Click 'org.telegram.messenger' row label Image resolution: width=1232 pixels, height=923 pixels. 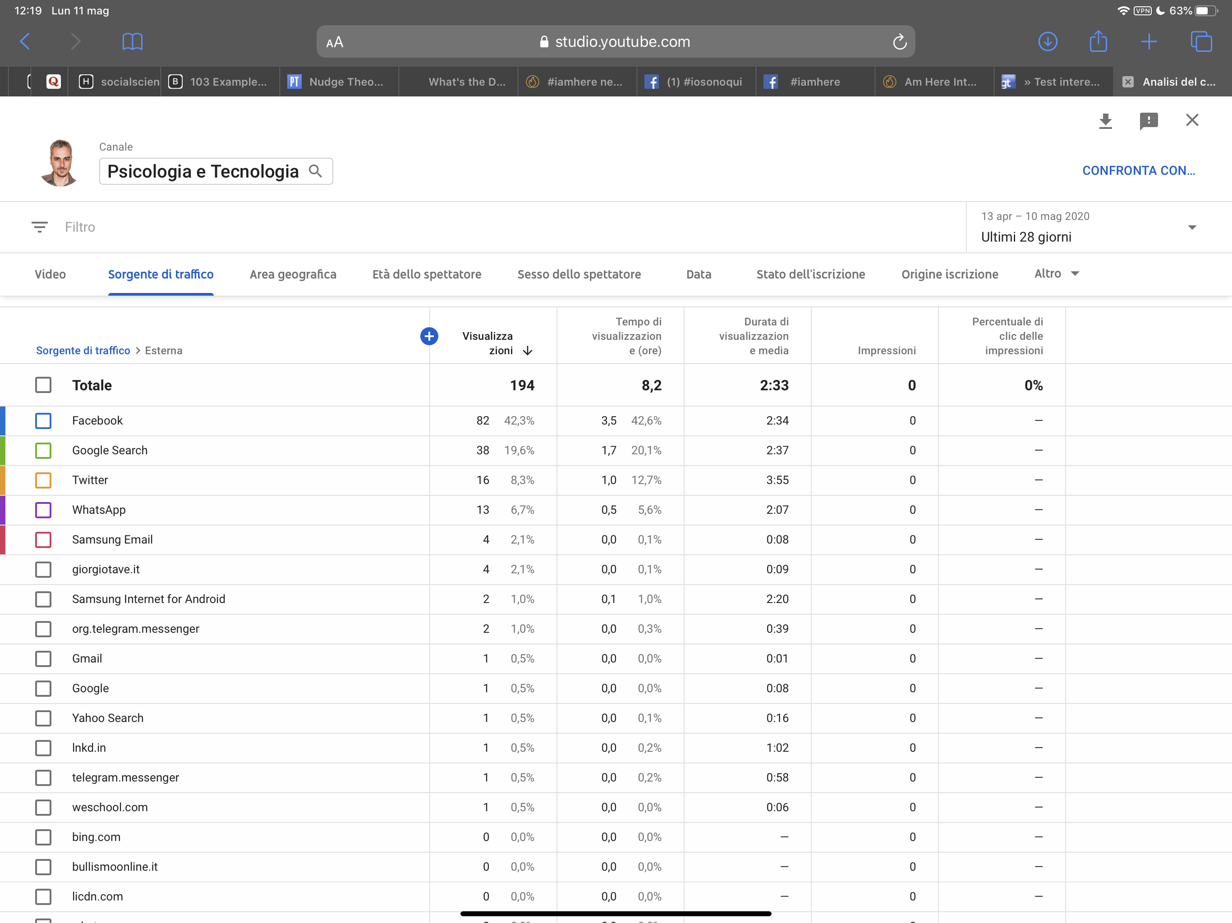135,629
